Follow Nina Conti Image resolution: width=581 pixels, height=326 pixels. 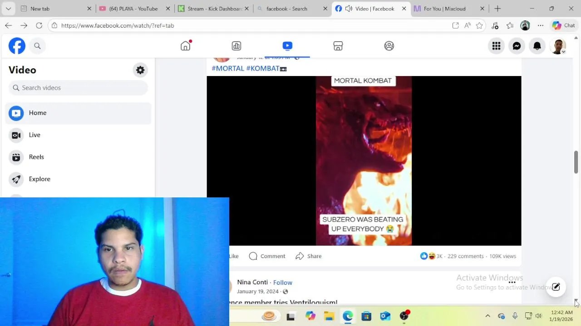283,283
